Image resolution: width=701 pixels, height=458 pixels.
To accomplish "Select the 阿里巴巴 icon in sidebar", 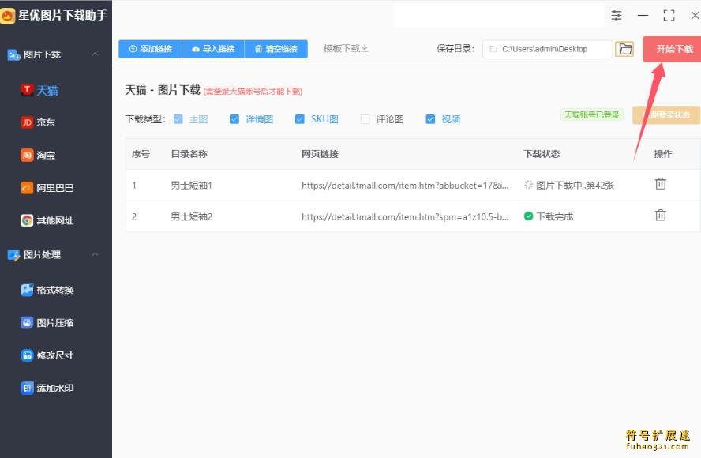I will 27,187.
